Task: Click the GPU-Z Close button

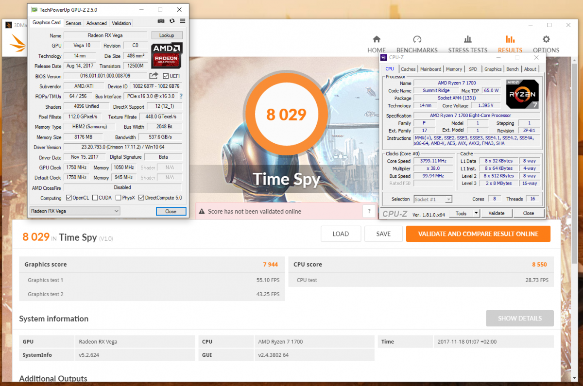Action: 171,211
